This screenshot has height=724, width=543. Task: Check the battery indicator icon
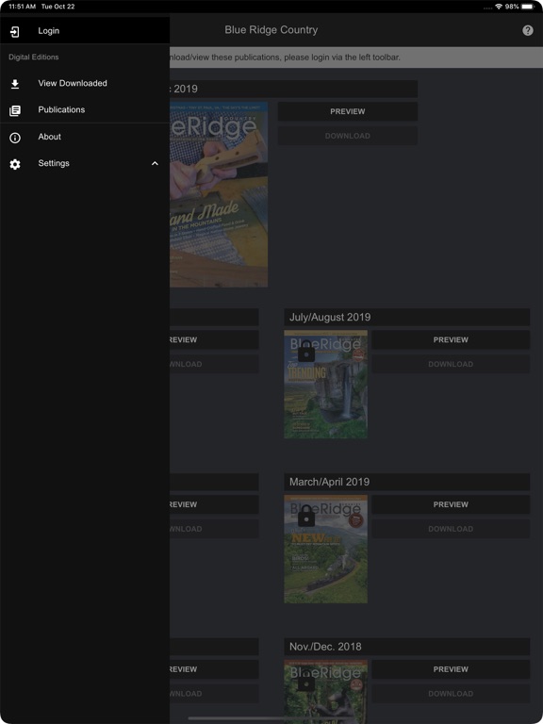coord(527,7)
